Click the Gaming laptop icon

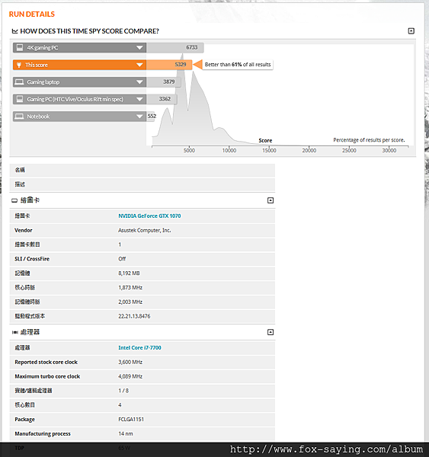click(19, 82)
